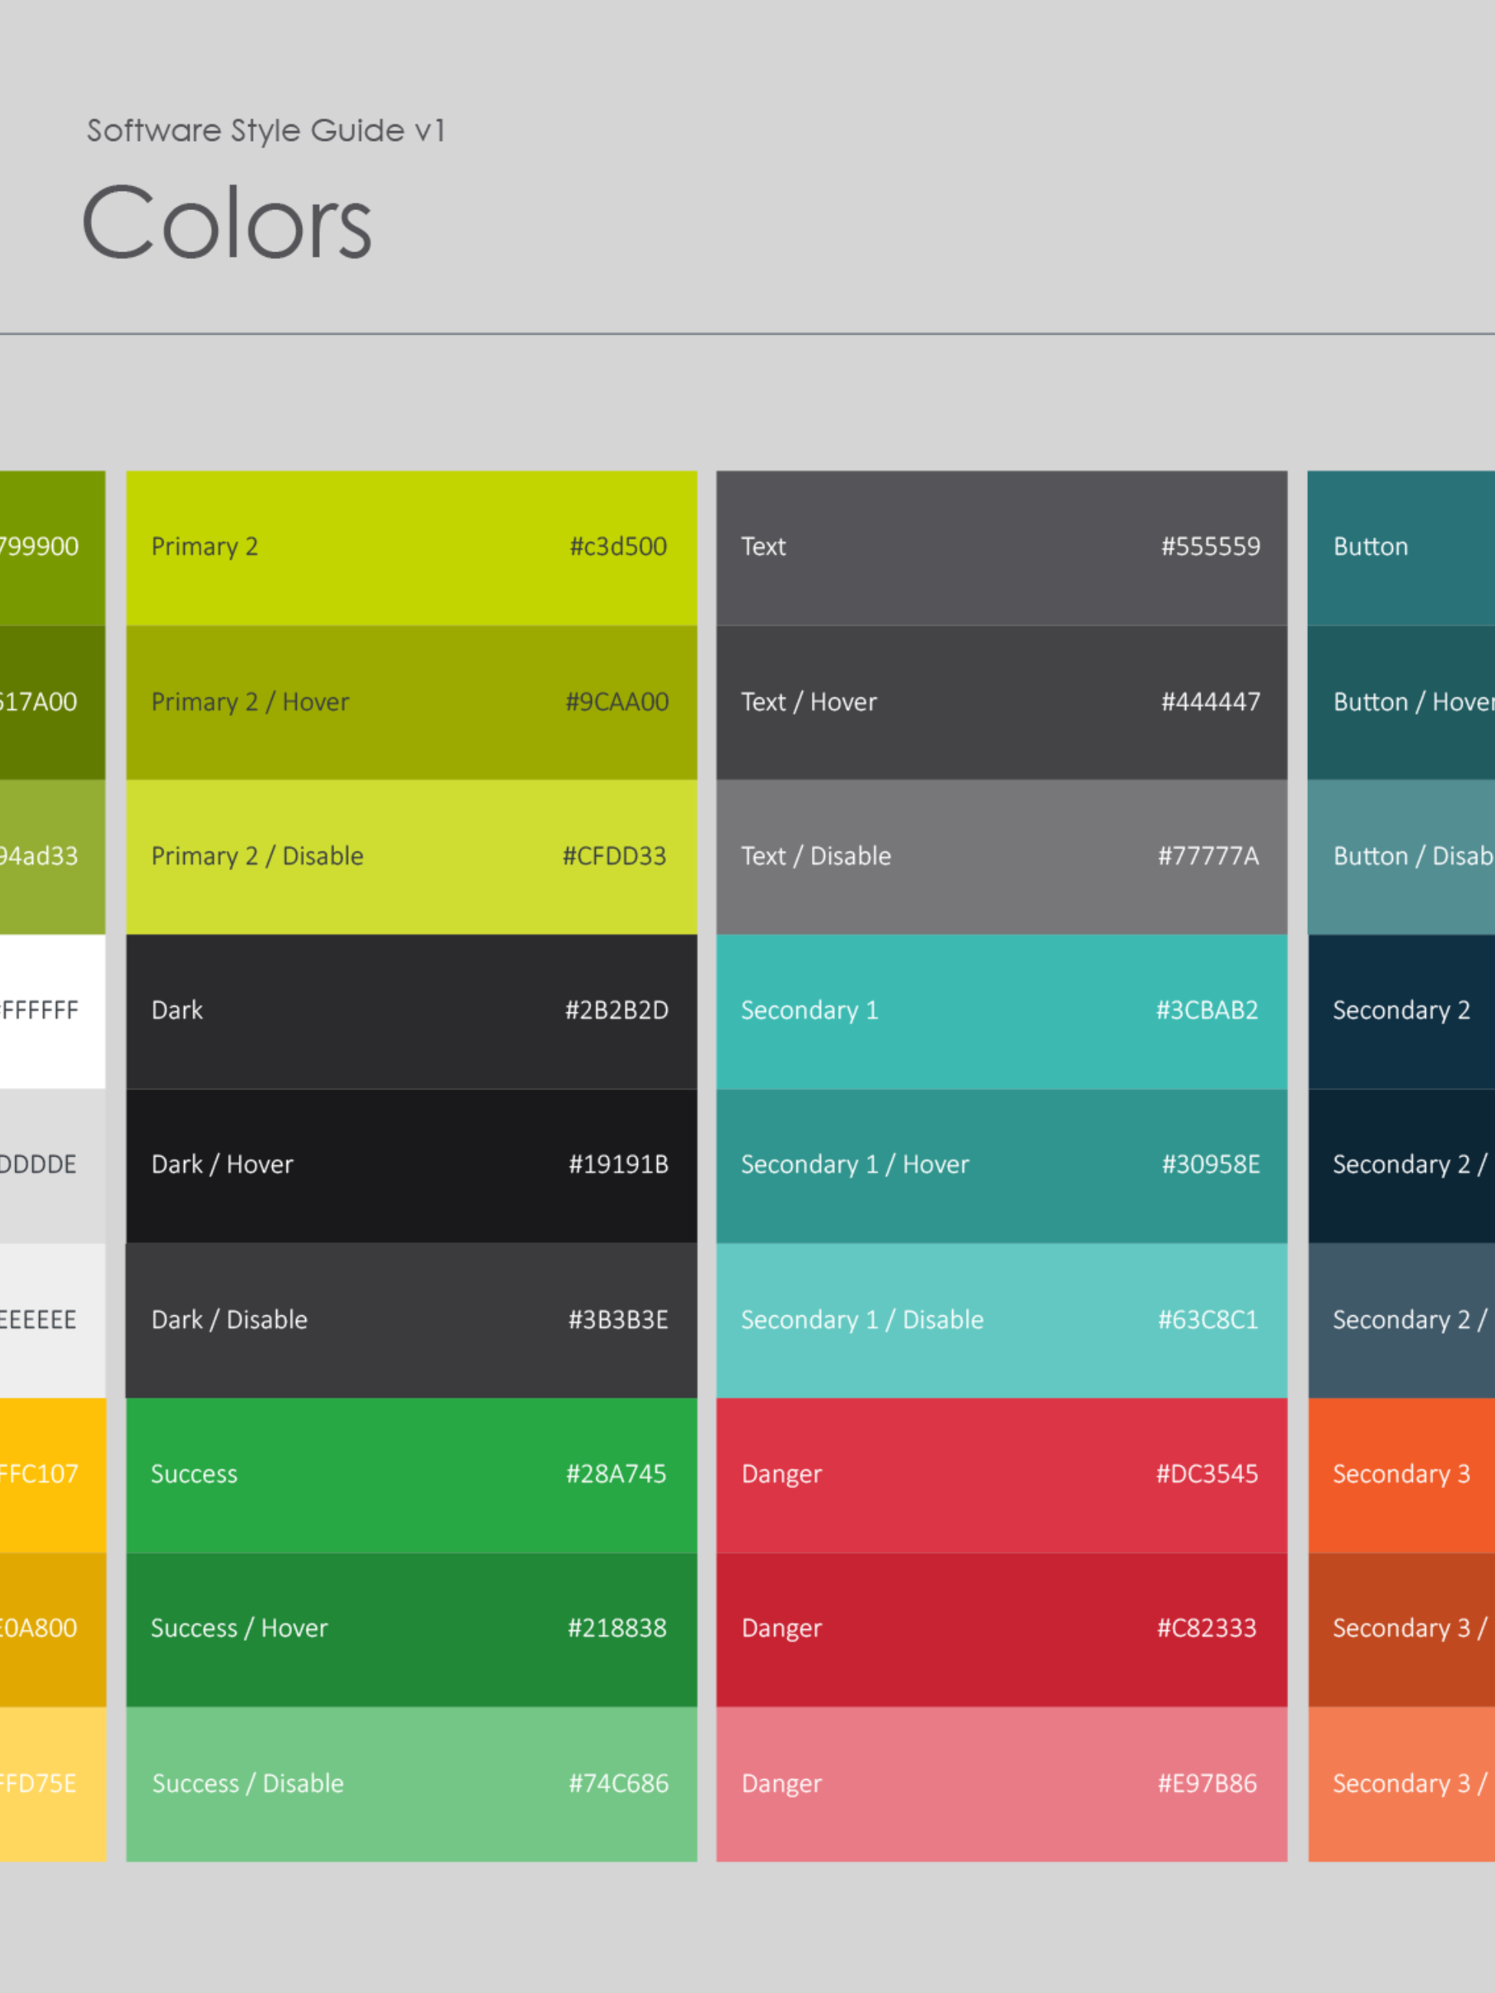
Task: Click the Success / Disable swatch
Action: click(x=411, y=1784)
